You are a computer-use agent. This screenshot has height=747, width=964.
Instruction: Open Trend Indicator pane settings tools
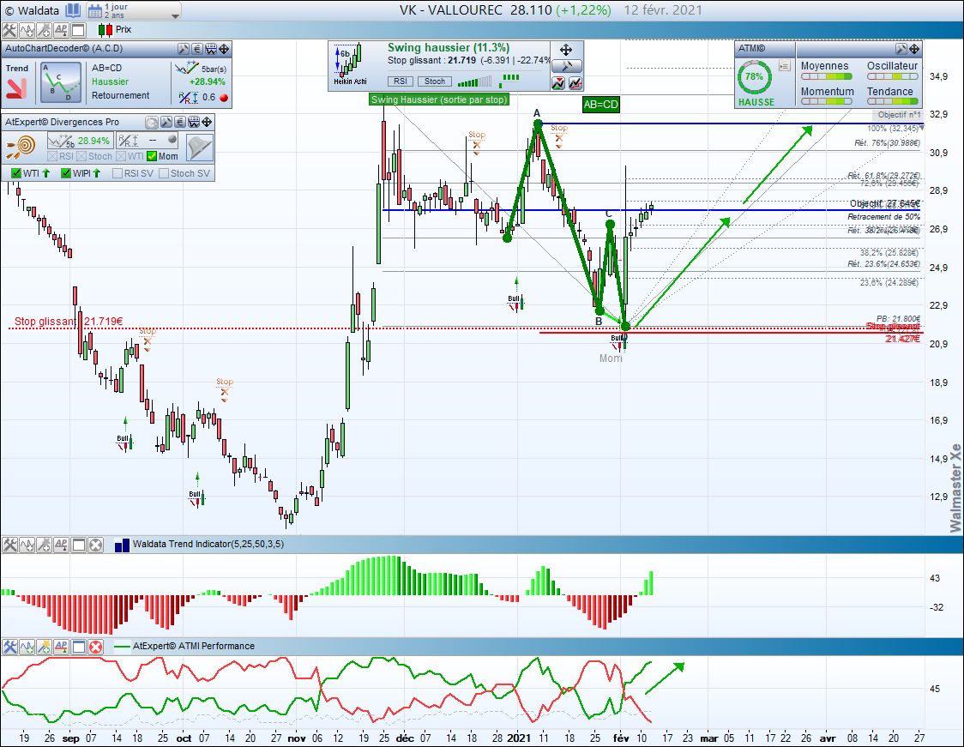[x=9, y=545]
